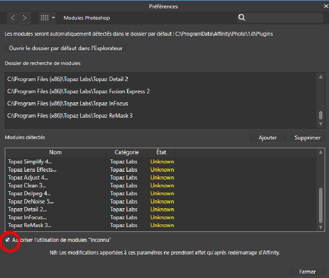
Task: Select Topaz ReMask 3 module row
Action: point(161,225)
